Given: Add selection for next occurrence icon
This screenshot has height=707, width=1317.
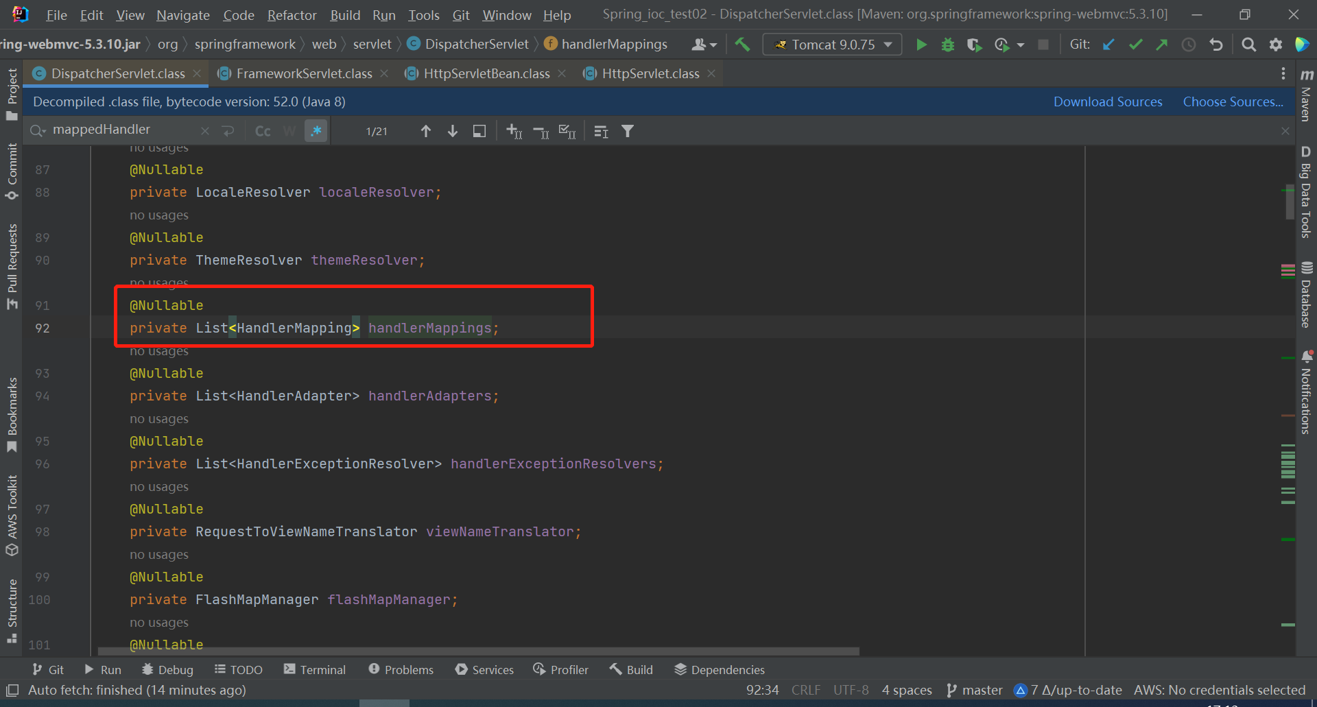Looking at the screenshot, I should tap(514, 131).
